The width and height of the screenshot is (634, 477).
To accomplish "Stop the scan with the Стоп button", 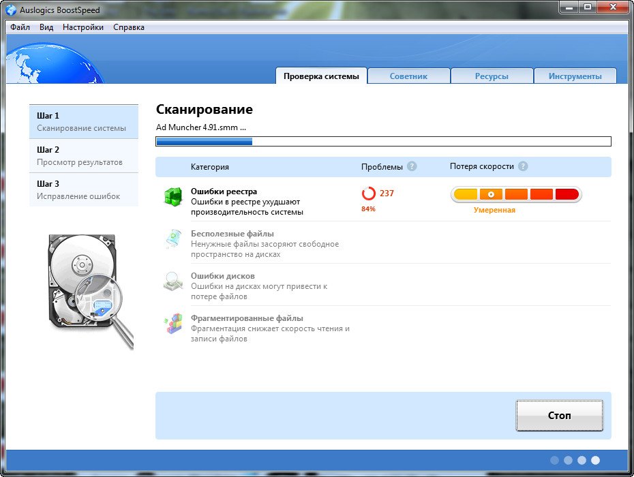I will click(x=559, y=415).
